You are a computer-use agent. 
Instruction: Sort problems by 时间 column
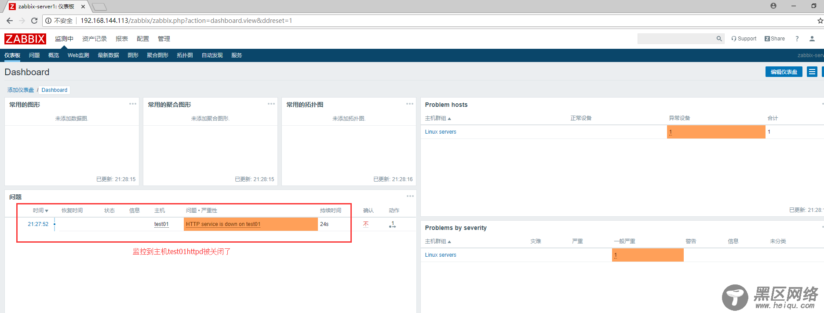[x=40, y=211]
